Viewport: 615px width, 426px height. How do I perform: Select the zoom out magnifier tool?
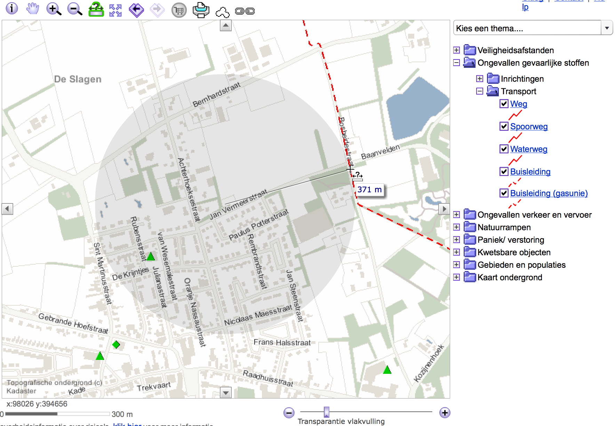click(74, 9)
